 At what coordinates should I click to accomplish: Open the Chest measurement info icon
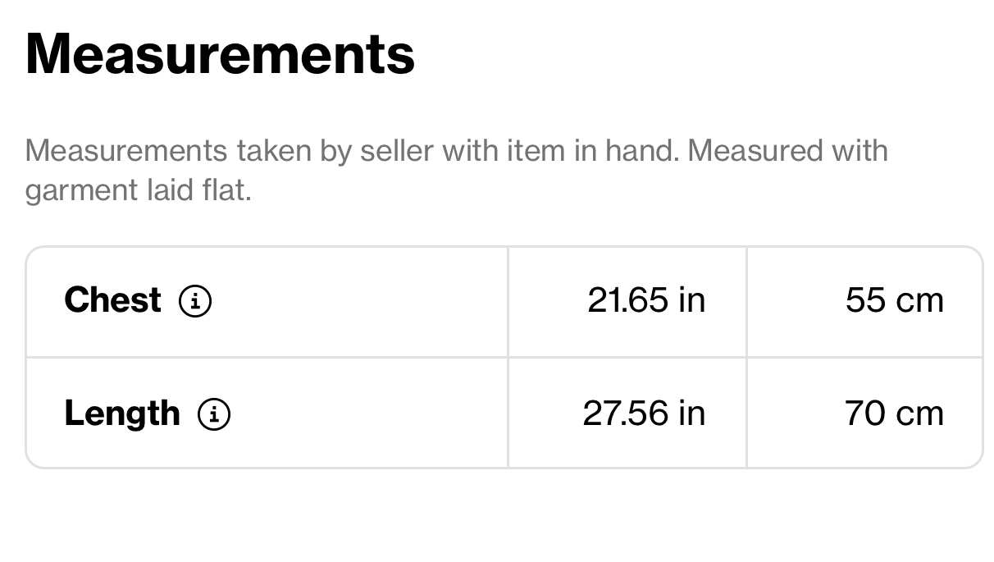coord(195,301)
